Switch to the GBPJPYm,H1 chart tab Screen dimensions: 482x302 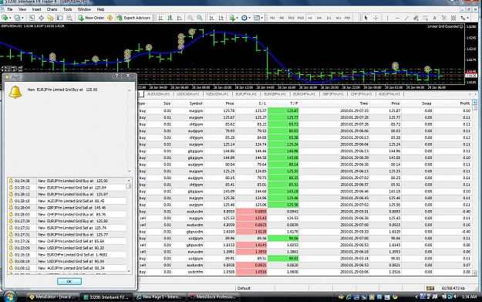333,94
